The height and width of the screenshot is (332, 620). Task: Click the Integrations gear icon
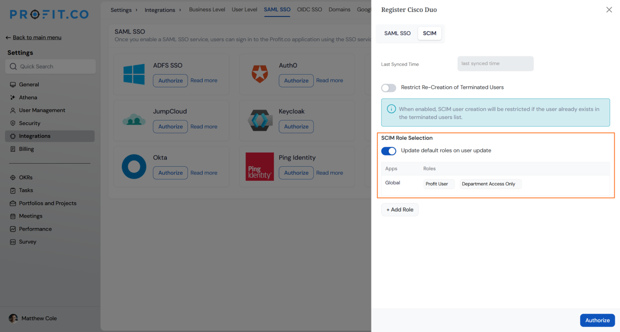point(13,136)
